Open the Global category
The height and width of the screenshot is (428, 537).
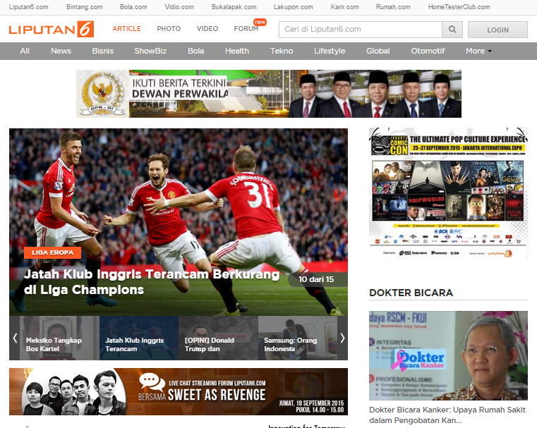(x=378, y=51)
